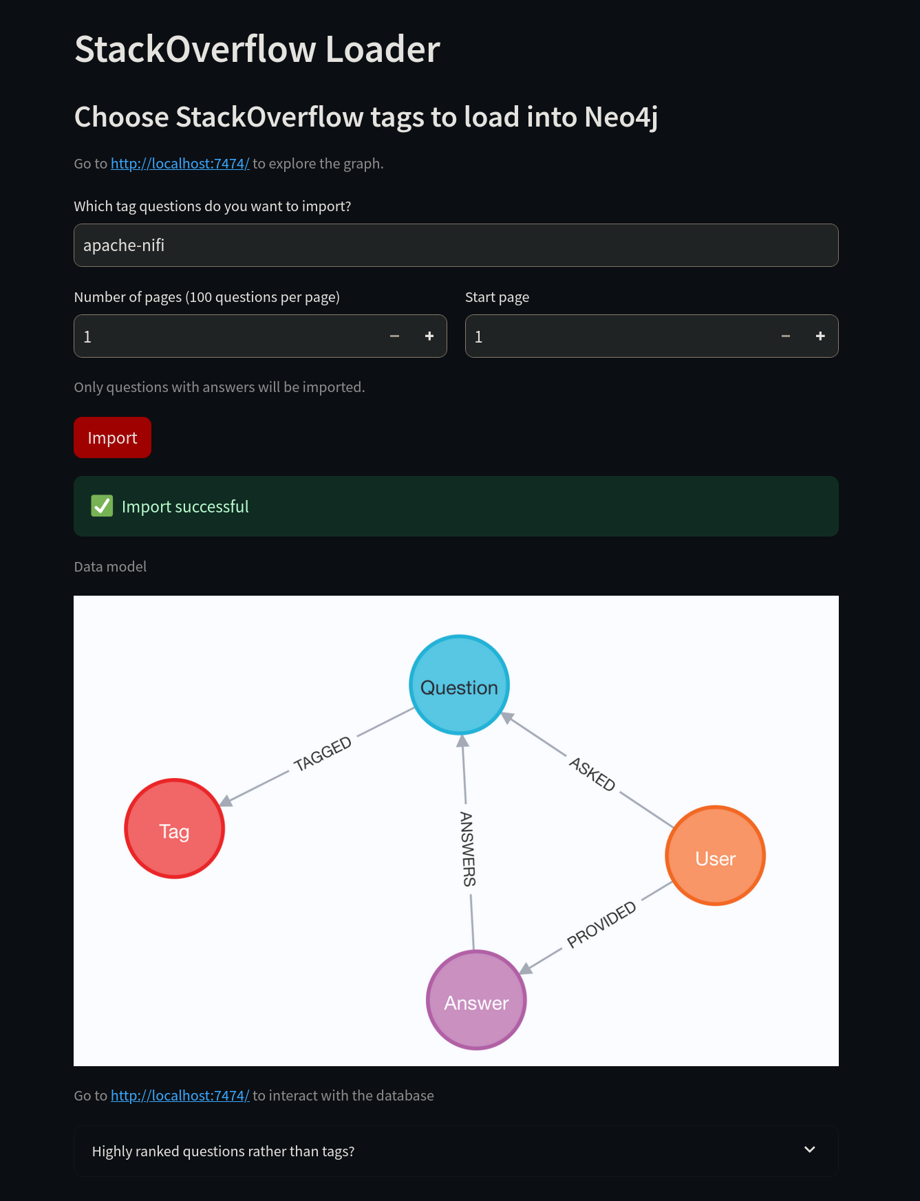The width and height of the screenshot is (920, 1201).
Task: Click the blue Question node circle
Action: click(x=459, y=685)
